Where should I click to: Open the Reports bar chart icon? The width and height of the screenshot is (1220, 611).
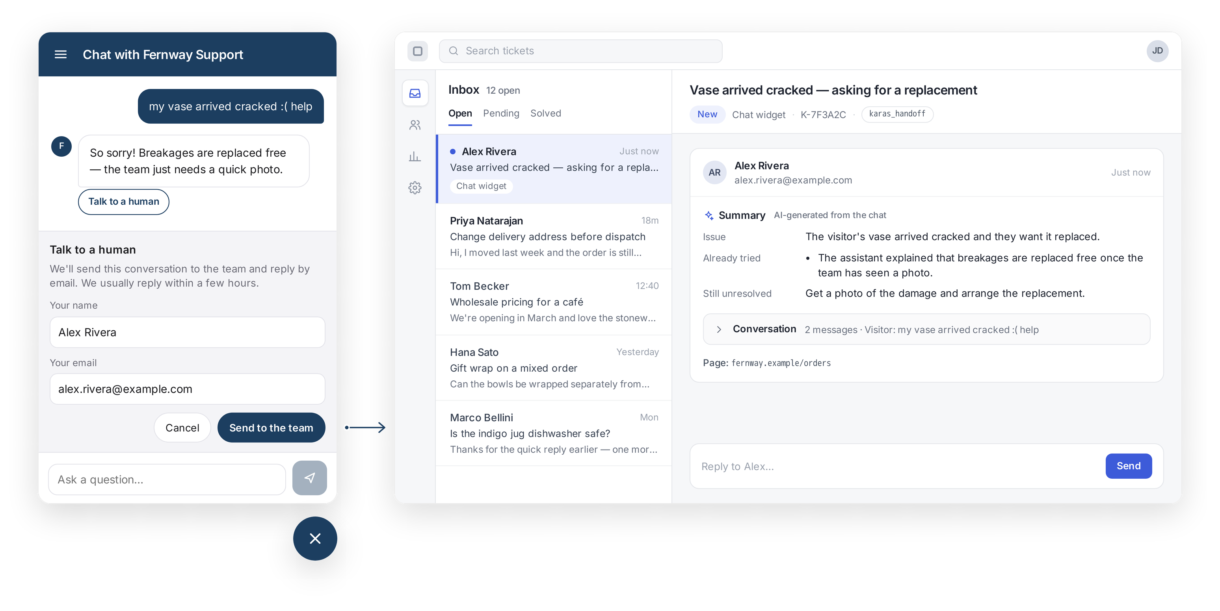click(x=415, y=156)
